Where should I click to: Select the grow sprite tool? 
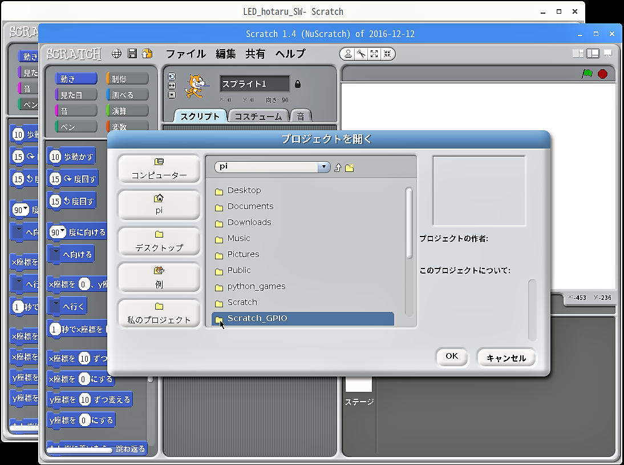[x=374, y=54]
